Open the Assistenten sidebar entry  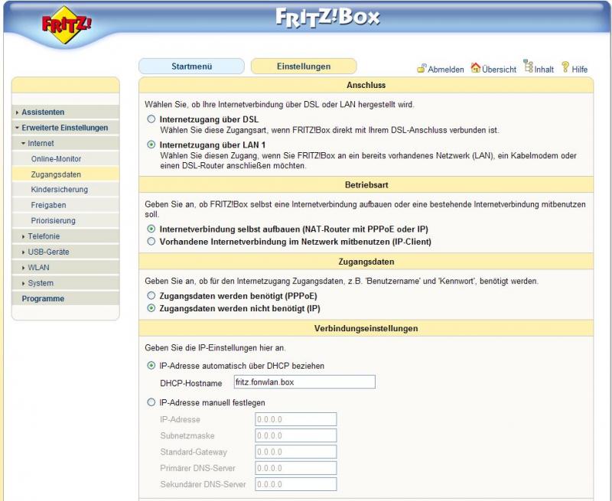click(x=66, y=112)
